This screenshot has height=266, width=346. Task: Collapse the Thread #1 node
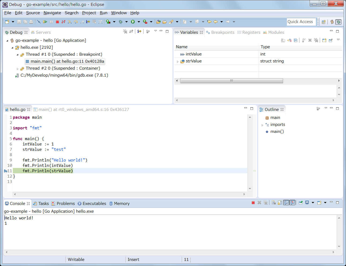coord(17,54)
